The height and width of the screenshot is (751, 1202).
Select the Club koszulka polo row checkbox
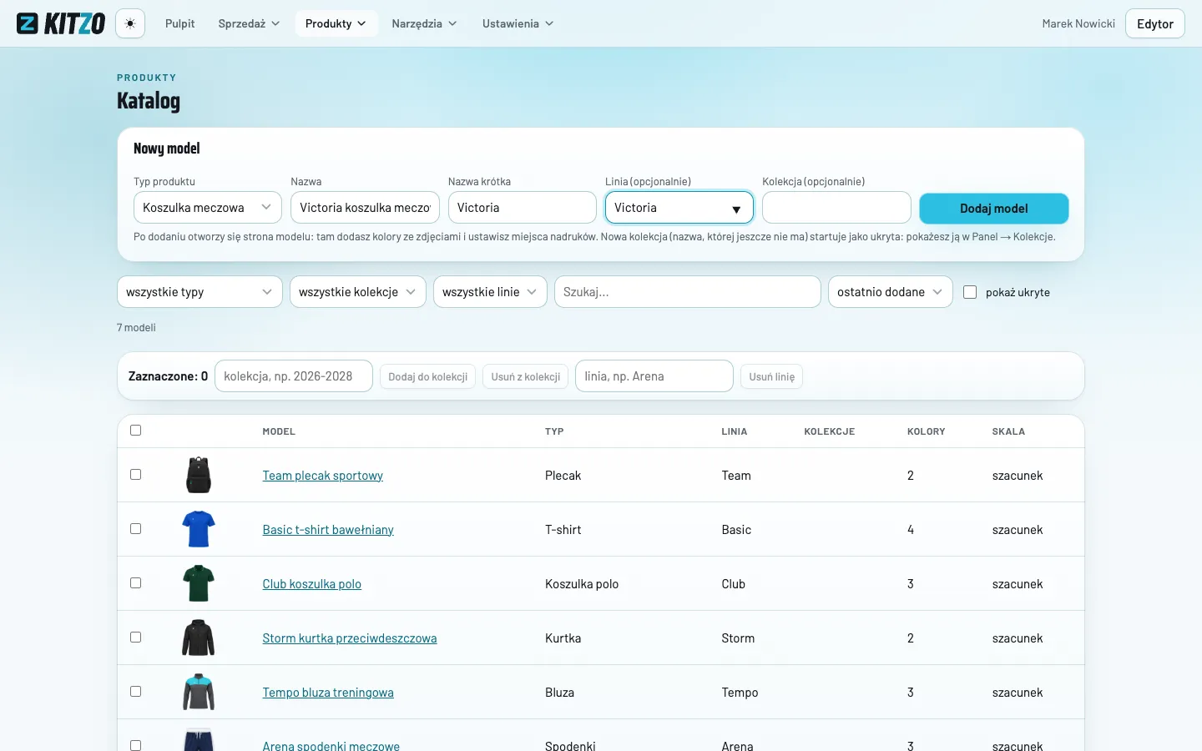(x=136, y=583)
